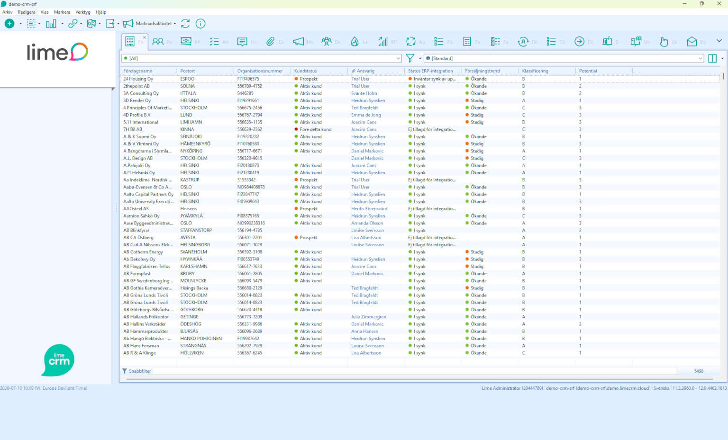728x440 pixels.
Task: Open the Marknadsaktivitet dropdown
Action: tap(175, 24)
